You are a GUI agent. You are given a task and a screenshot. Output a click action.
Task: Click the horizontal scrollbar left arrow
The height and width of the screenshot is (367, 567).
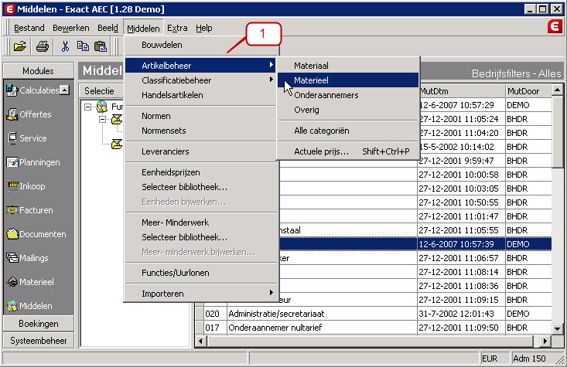point(200,341)
